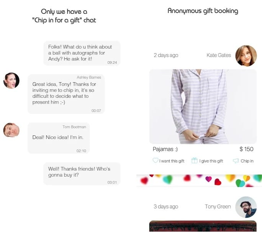Select the ball with autographs message bubble
The width and height of the screenshot is (262, 237).
[x=82, y=53]
